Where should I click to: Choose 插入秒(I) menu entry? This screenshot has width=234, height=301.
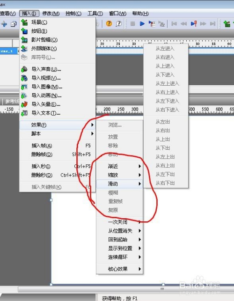[58, 166]
